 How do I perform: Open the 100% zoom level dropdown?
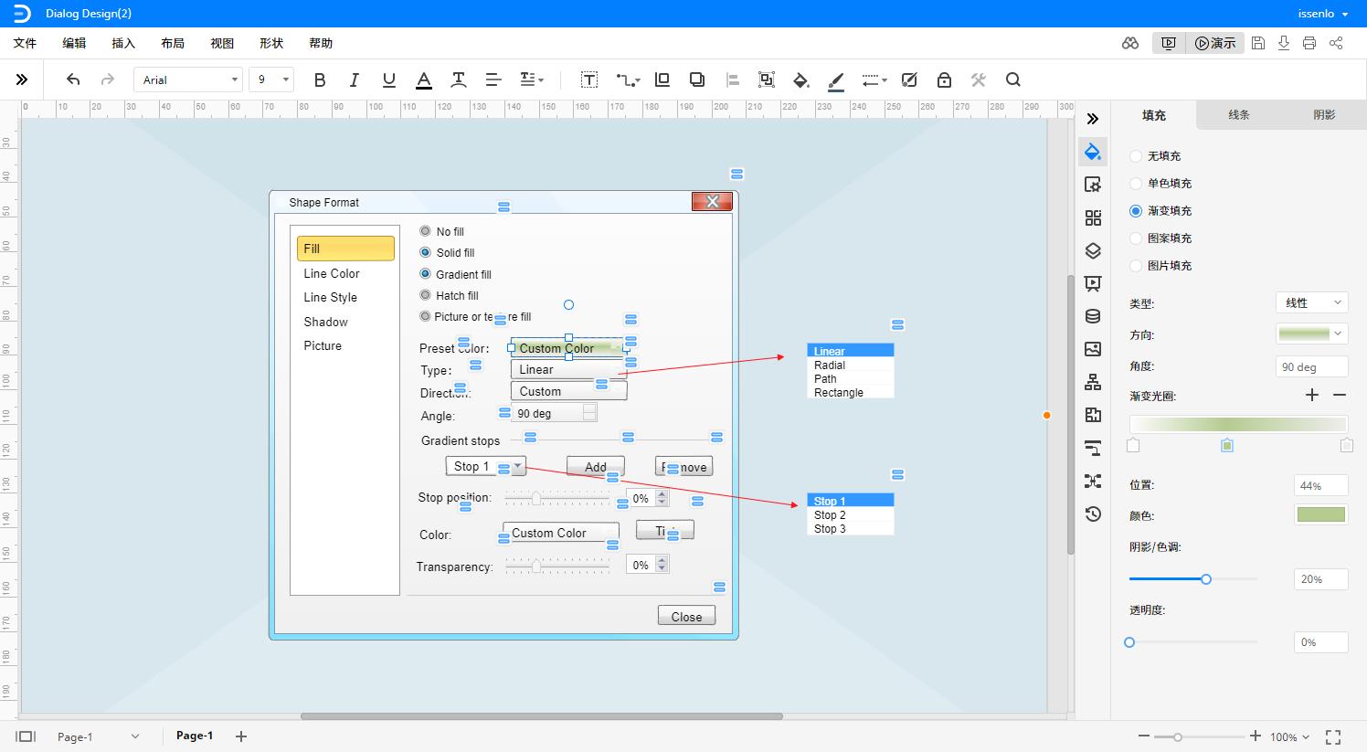coord(1289,736)
